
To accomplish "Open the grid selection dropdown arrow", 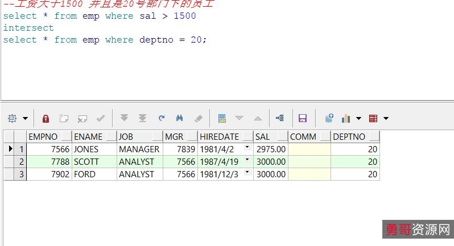I will tap(25, 119).
